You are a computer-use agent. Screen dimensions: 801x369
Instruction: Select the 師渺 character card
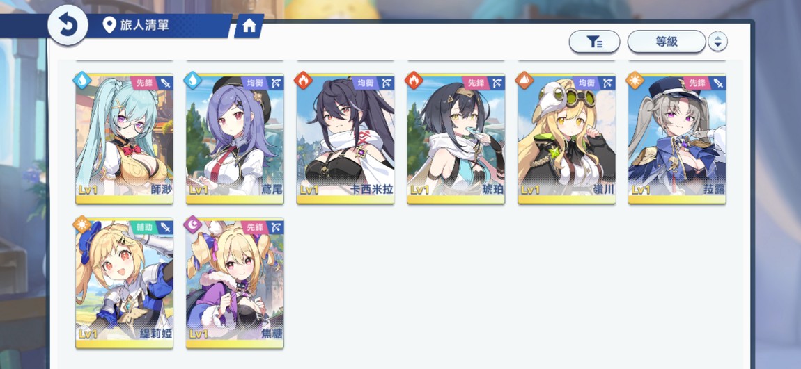click(x=125, y=138)
